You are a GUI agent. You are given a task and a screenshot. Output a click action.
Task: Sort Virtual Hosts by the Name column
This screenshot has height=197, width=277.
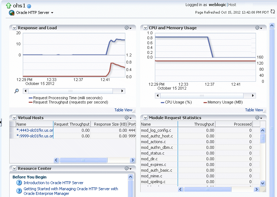point(35,124)
